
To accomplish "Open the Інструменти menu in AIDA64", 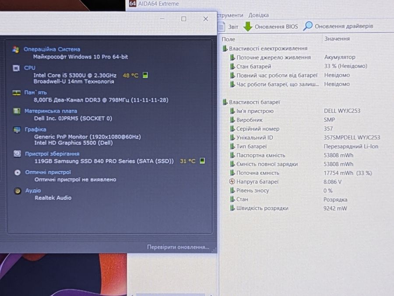I will point(230,15).
